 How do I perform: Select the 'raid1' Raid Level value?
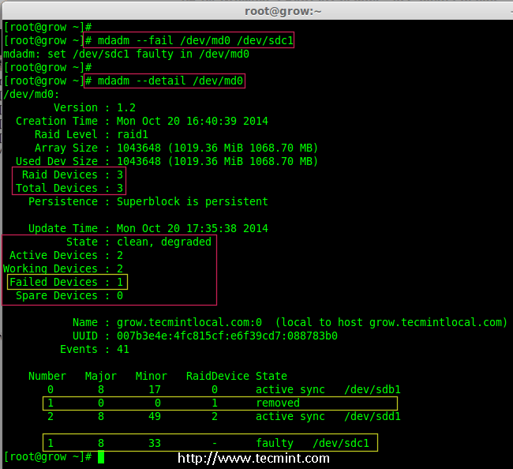coord(133,134)
